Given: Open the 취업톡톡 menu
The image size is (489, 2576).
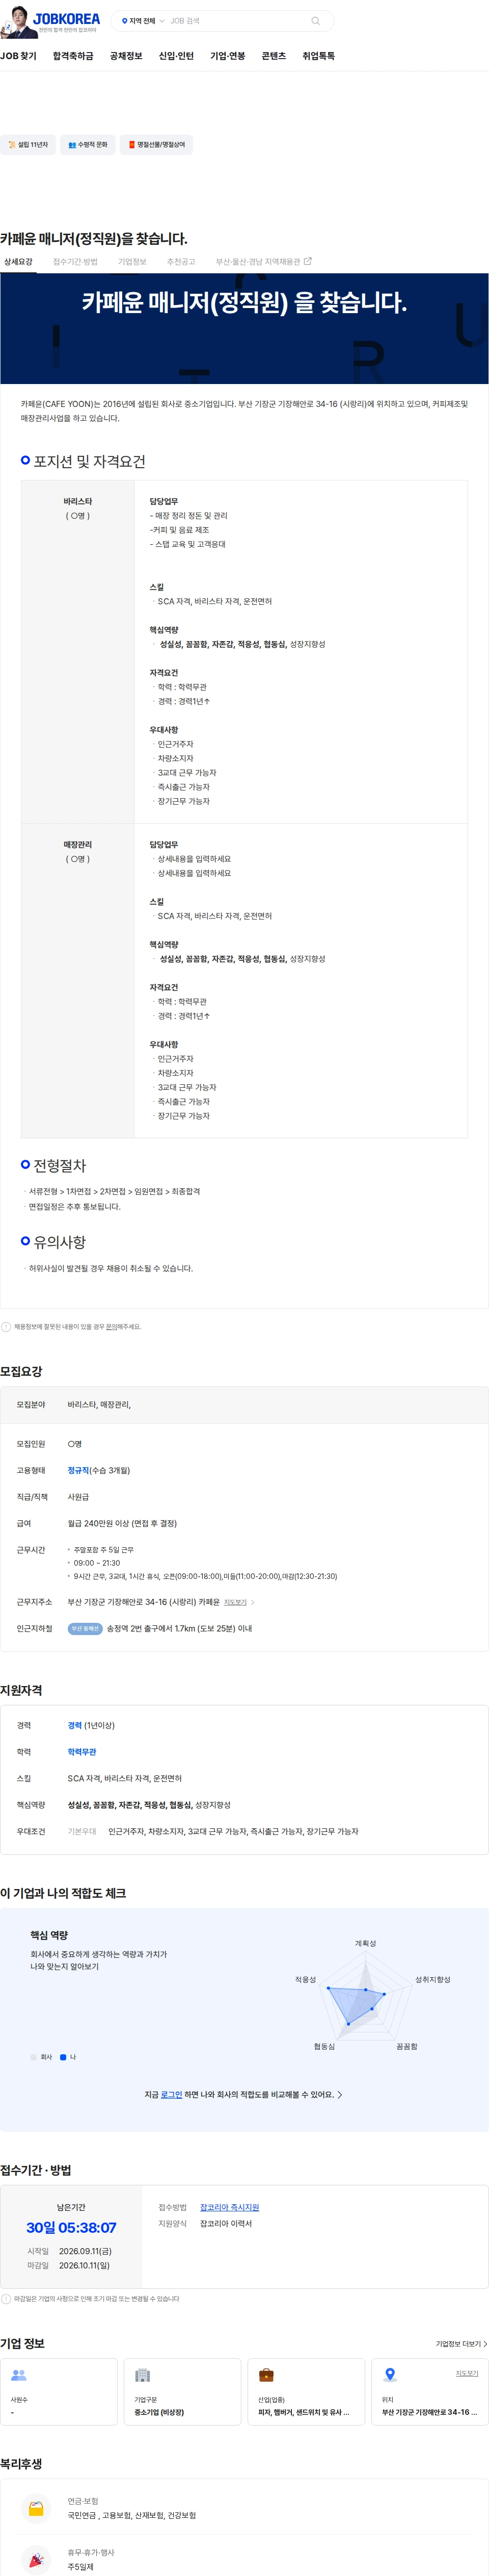Looking at the screenshot, I should point(318,56).
